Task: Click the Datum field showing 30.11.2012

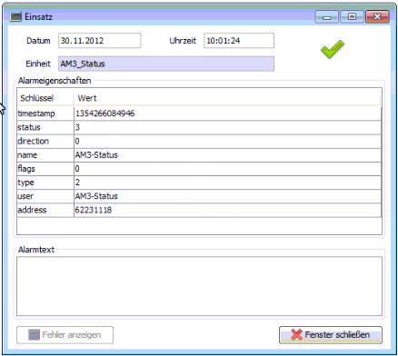Action: pos(100,41)
